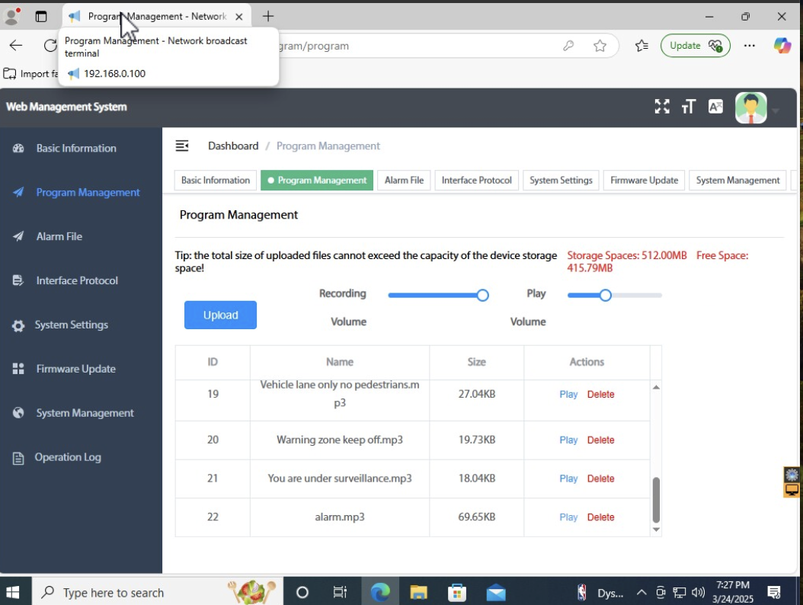
Task: Click the fullscreen toggle icon in header
Action: 661,107
